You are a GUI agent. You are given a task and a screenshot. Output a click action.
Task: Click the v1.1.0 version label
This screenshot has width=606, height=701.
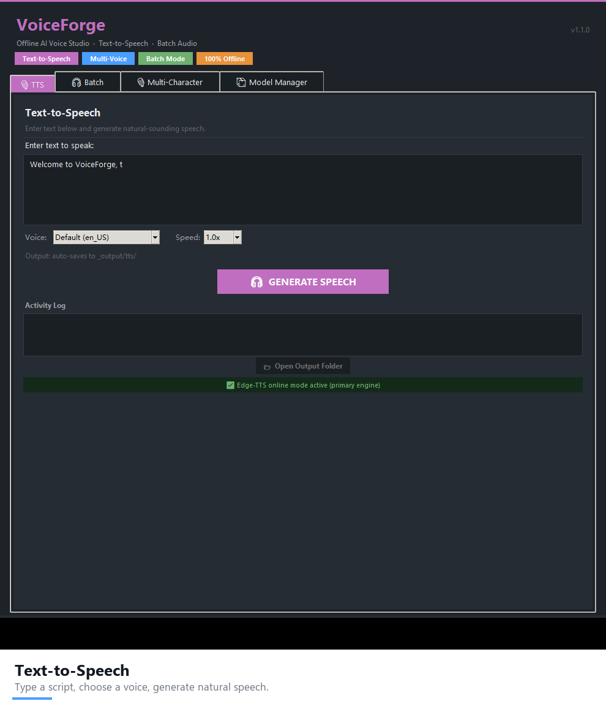580,30
